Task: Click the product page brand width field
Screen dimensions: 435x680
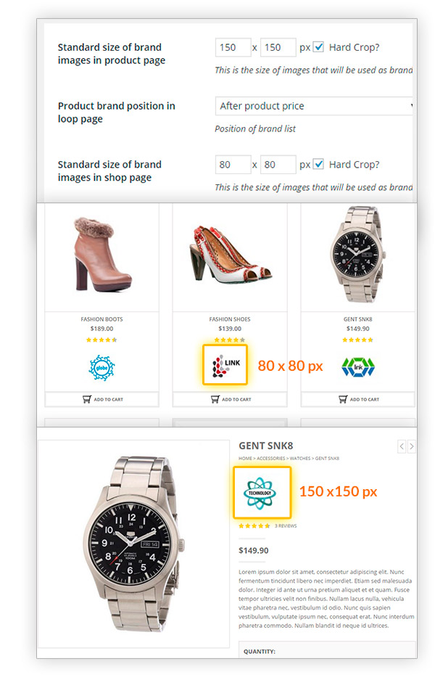Action: pos(233,47)
